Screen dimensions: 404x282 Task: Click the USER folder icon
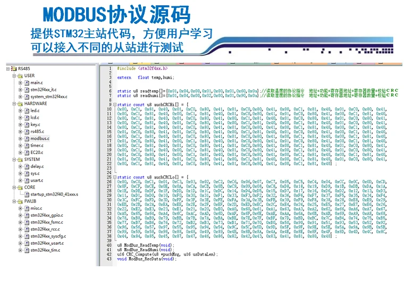(x=20, y=75)
